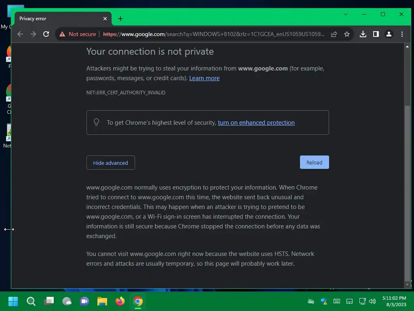Click the NET::ERR_CERT_AUTHORITY_INVALID error code
Image resolution: width=414 pixels, height=311 pixels.
126,93
